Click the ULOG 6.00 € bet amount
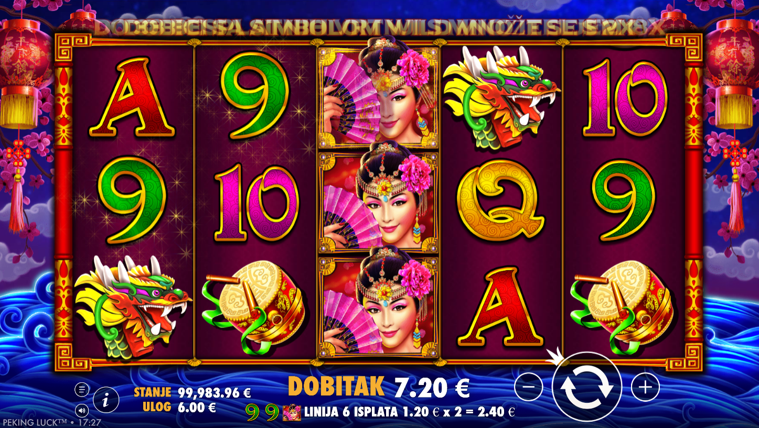 [x=175, y=406]
